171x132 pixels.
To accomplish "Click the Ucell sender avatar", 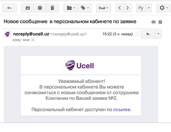I will click(x=7, y=34).
